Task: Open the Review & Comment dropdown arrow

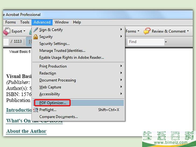Action: pyautogui.click(x=188, y=31)
